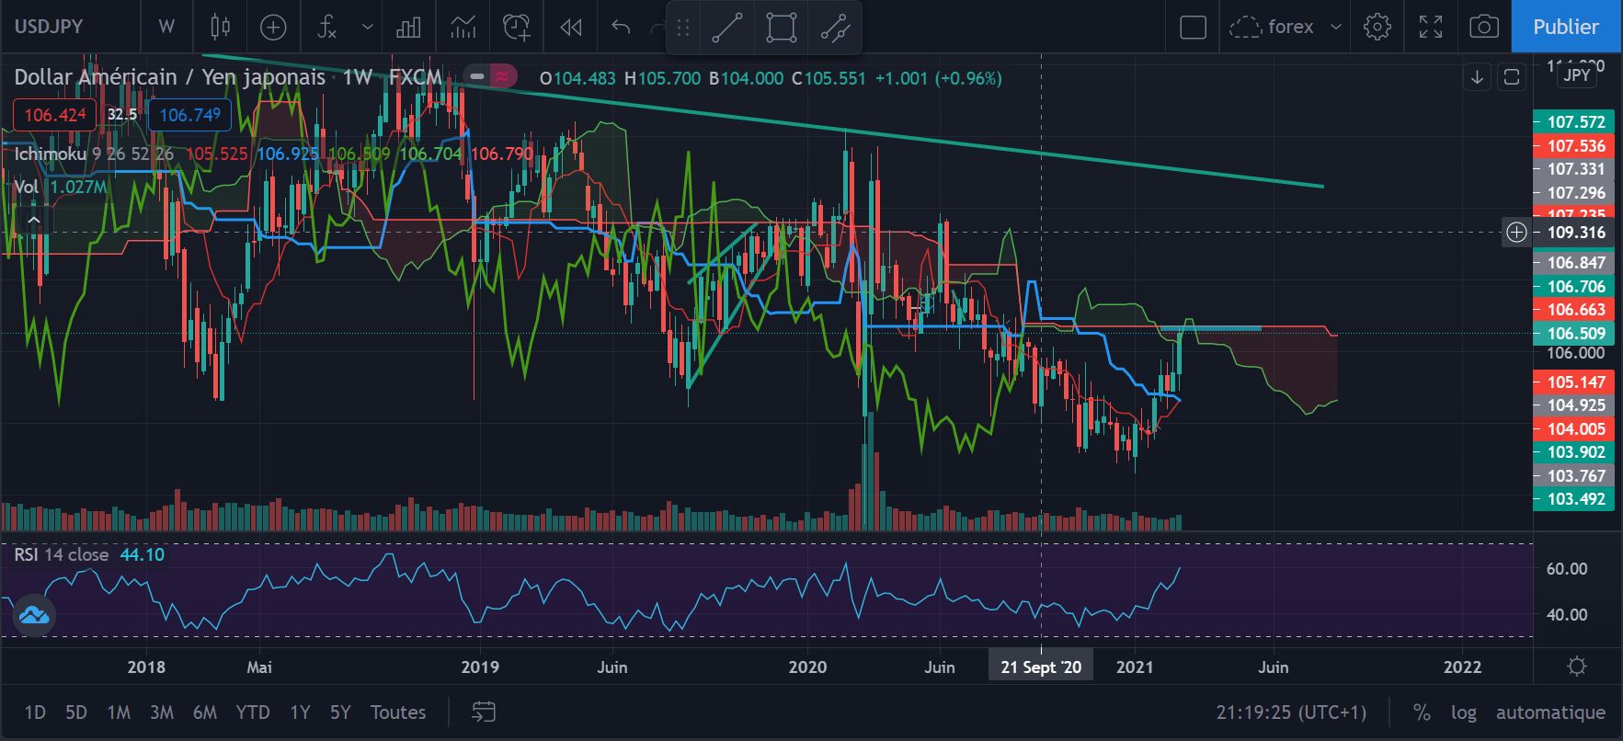Screen dimensions: 1623x741
Task: Click the down arrow button beside JPY
Action: point(1477,76)
